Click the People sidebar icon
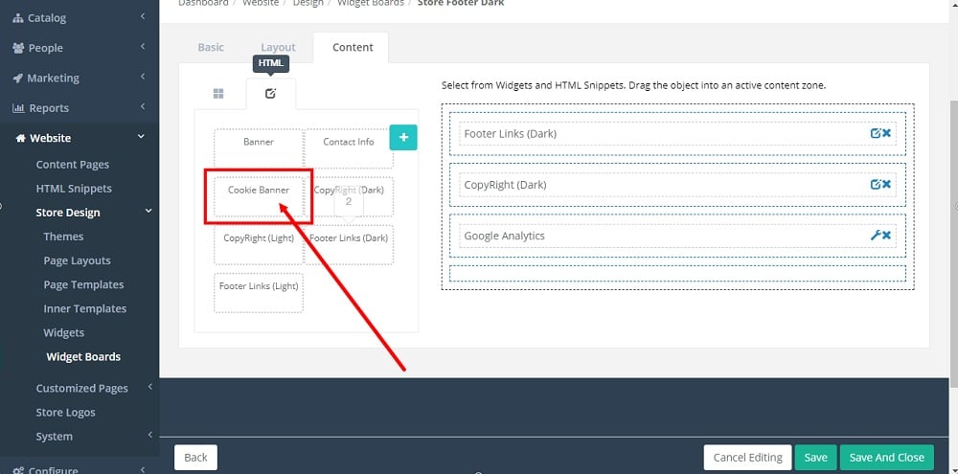The image size is (958, 474). [18, 48]
